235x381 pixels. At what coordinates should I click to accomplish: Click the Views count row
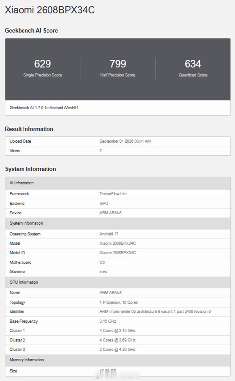click(x=118, y=151)
